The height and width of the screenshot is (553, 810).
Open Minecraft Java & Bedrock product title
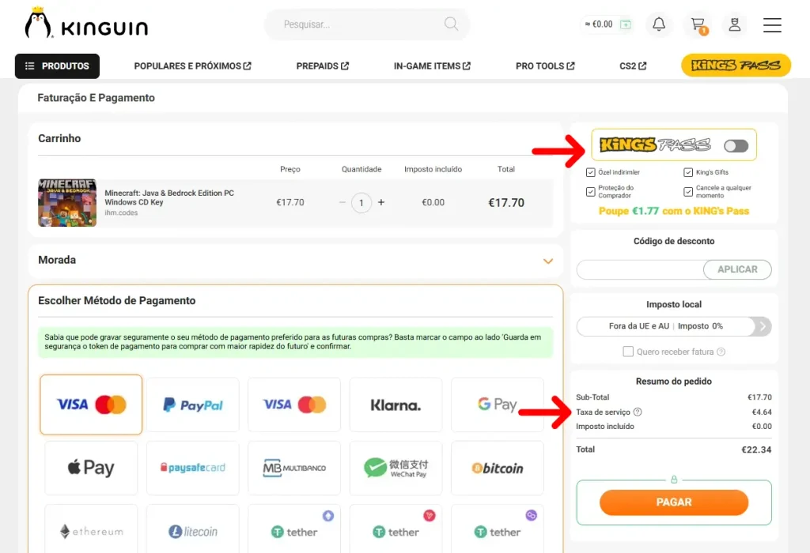[x=169, y=197]
